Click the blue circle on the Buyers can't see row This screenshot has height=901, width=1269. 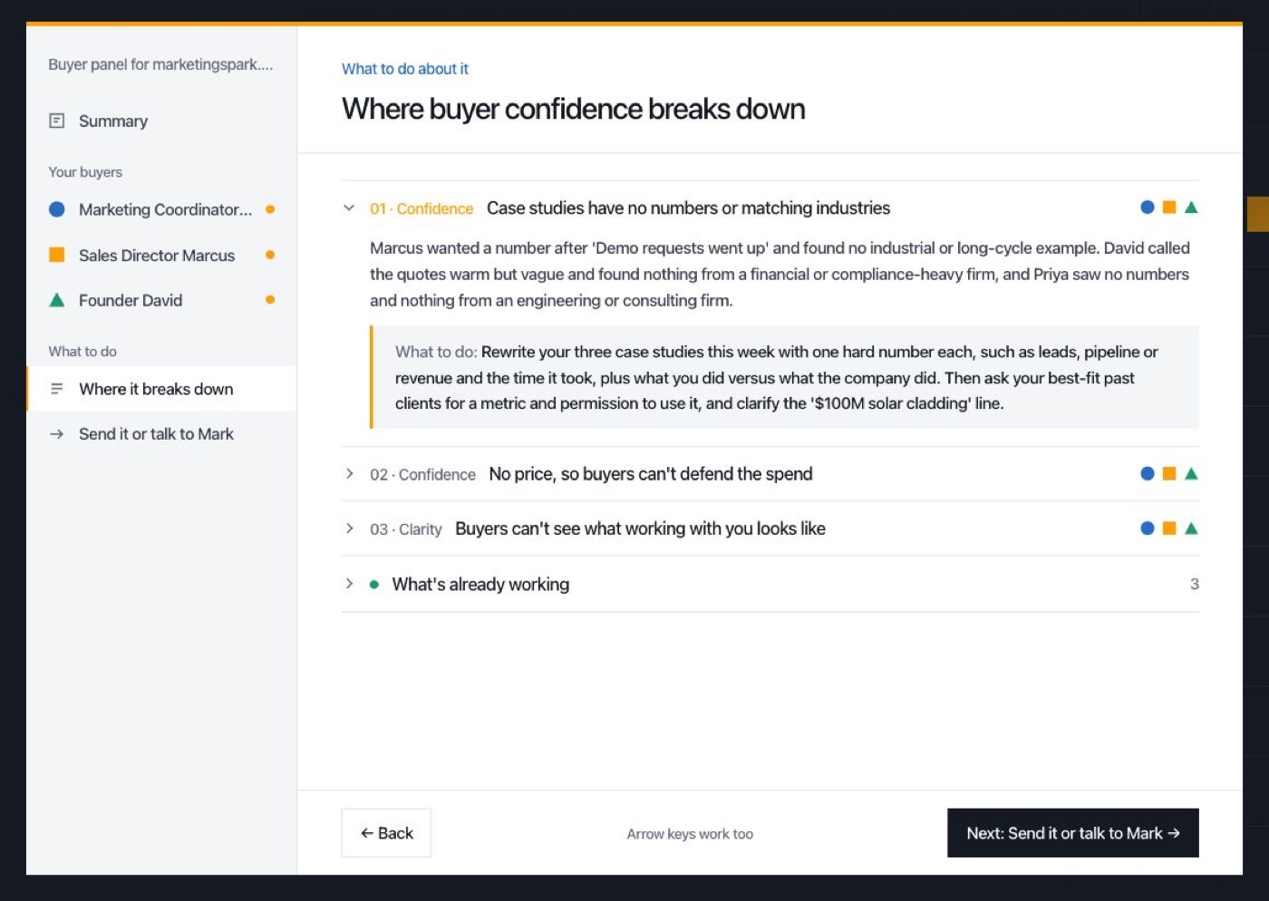tap(1148, 528)
